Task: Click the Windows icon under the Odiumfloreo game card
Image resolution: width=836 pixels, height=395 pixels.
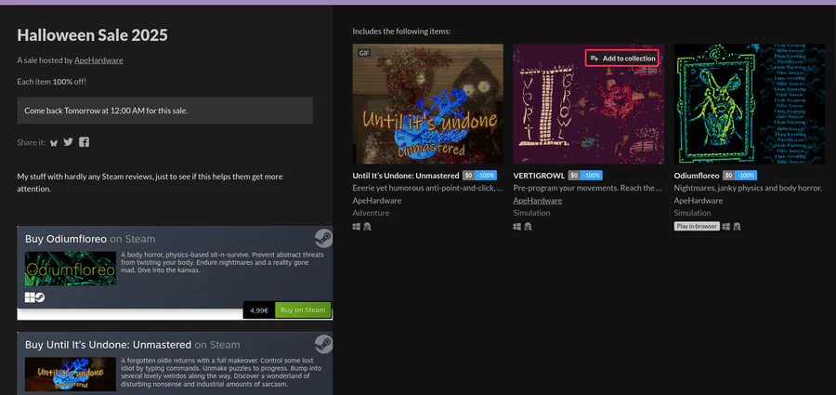Action: click(726, 227)
